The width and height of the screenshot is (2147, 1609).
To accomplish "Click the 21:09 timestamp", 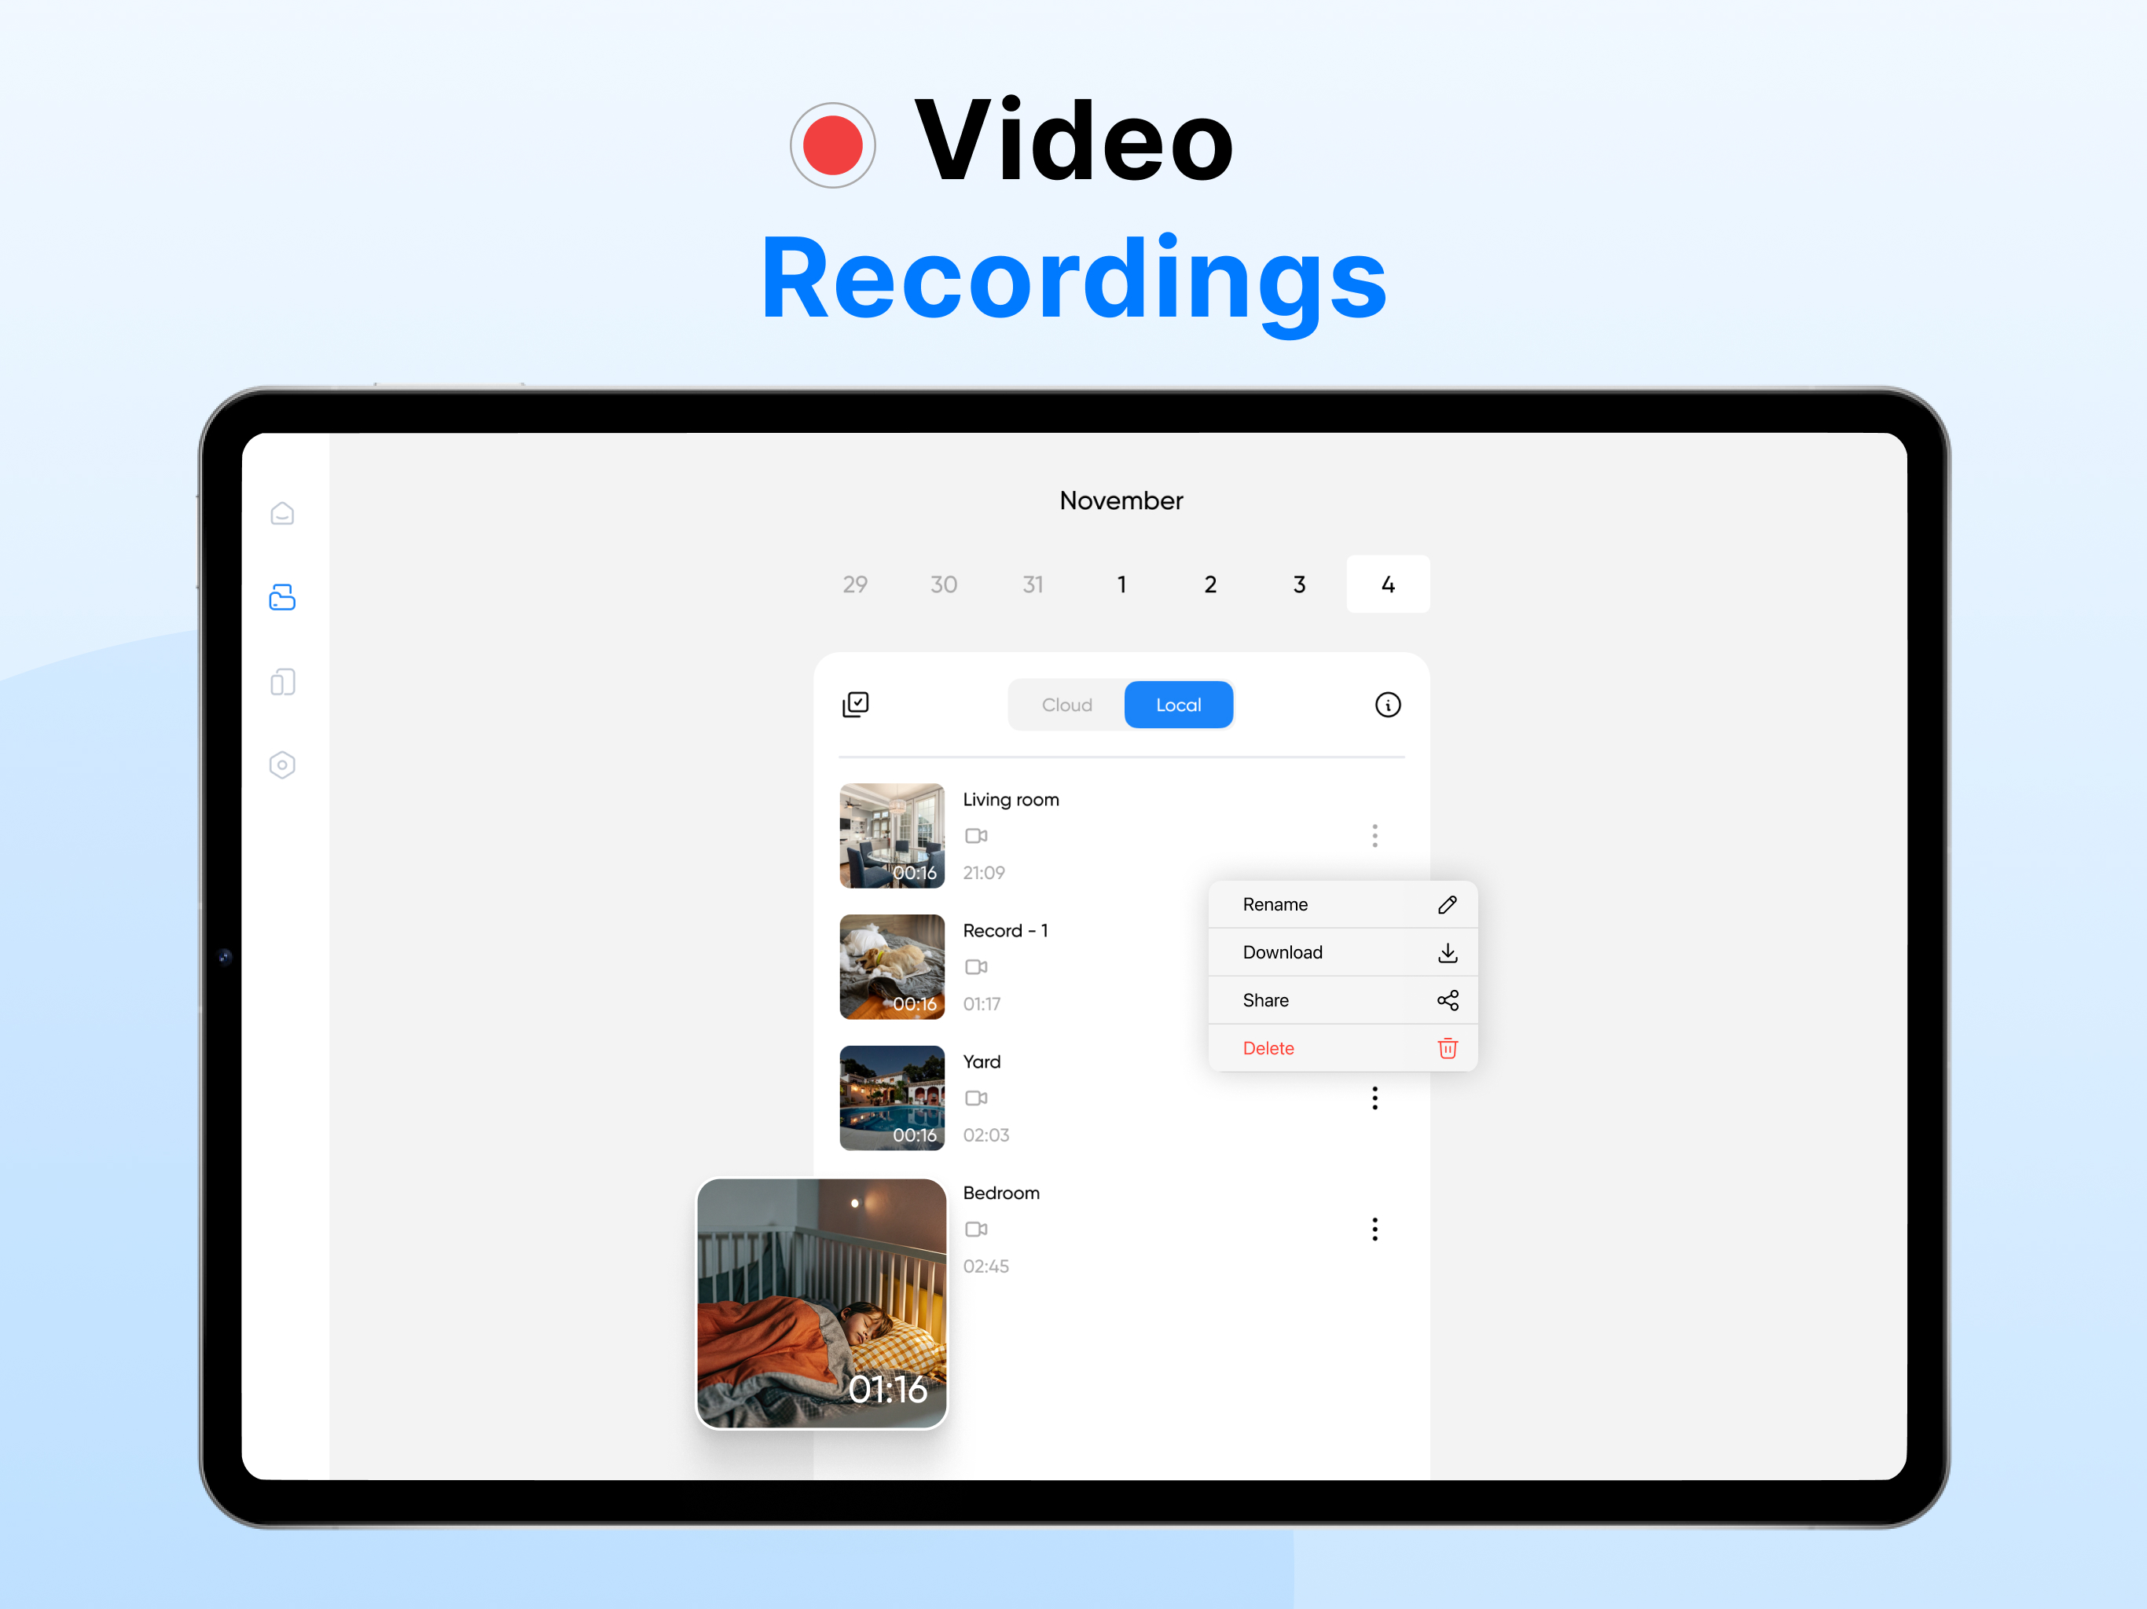I will pos(983,872).
